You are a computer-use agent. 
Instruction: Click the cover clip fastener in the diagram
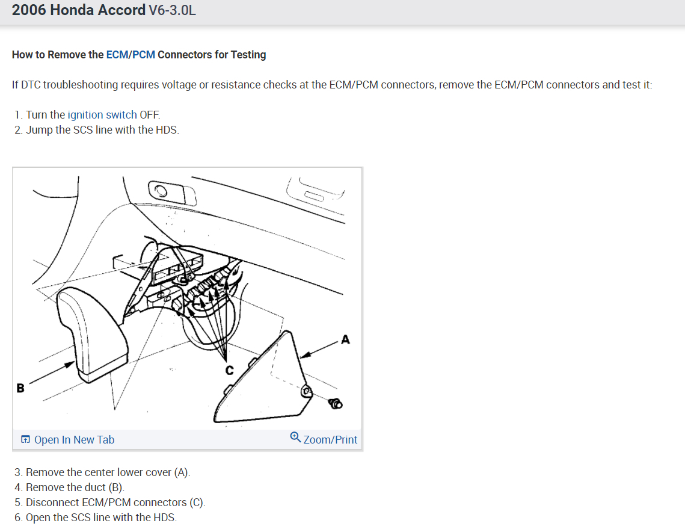(x=336, y=403)
